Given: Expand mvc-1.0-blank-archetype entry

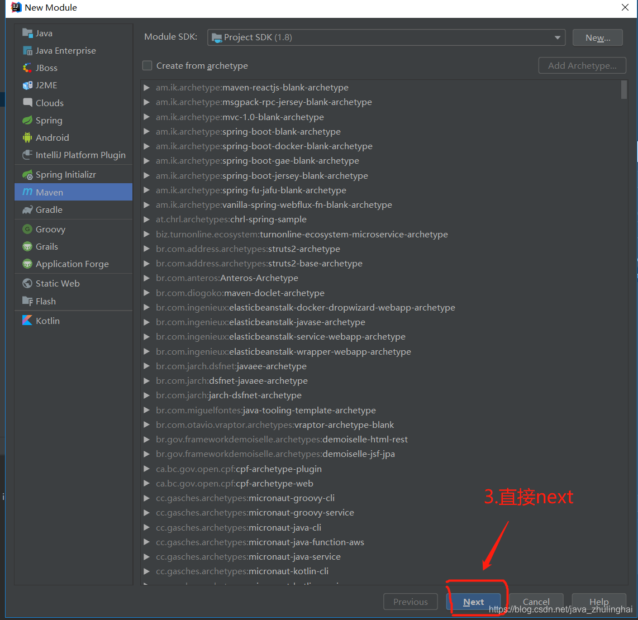Looking at the screenshot, I should 146,117.
